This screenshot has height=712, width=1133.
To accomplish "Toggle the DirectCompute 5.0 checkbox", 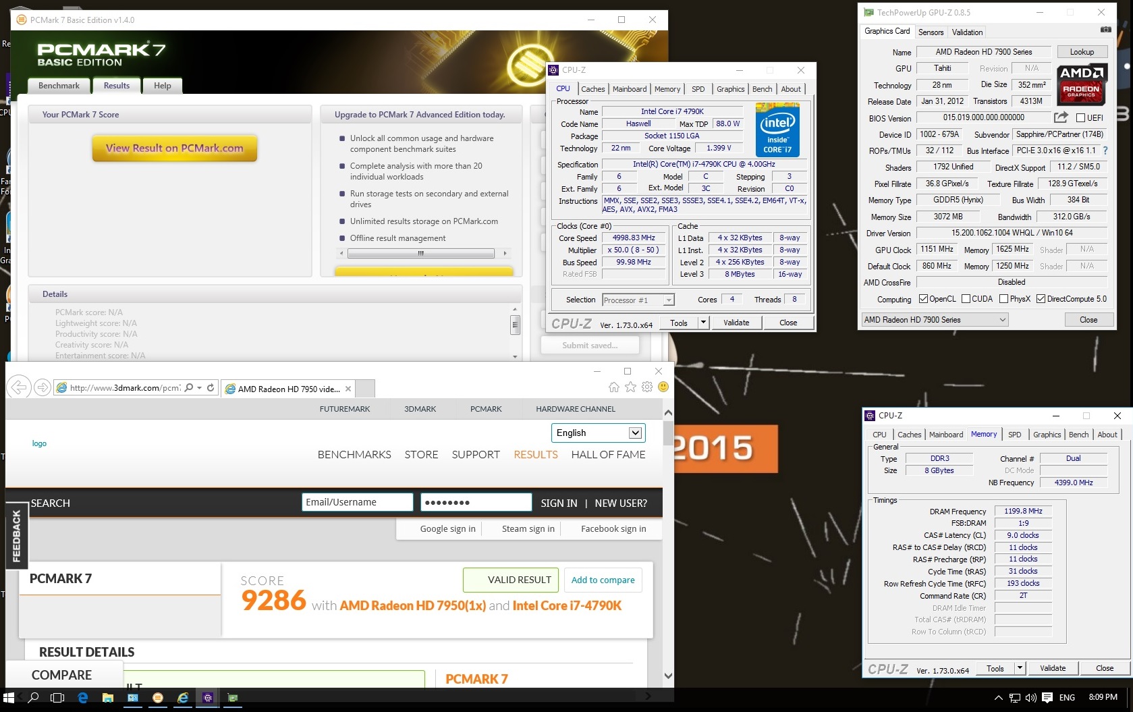I will pyautogui.click(x=1041, y=299).
